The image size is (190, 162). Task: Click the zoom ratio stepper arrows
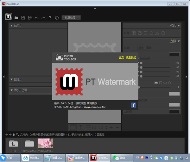[x=106, y=128]
